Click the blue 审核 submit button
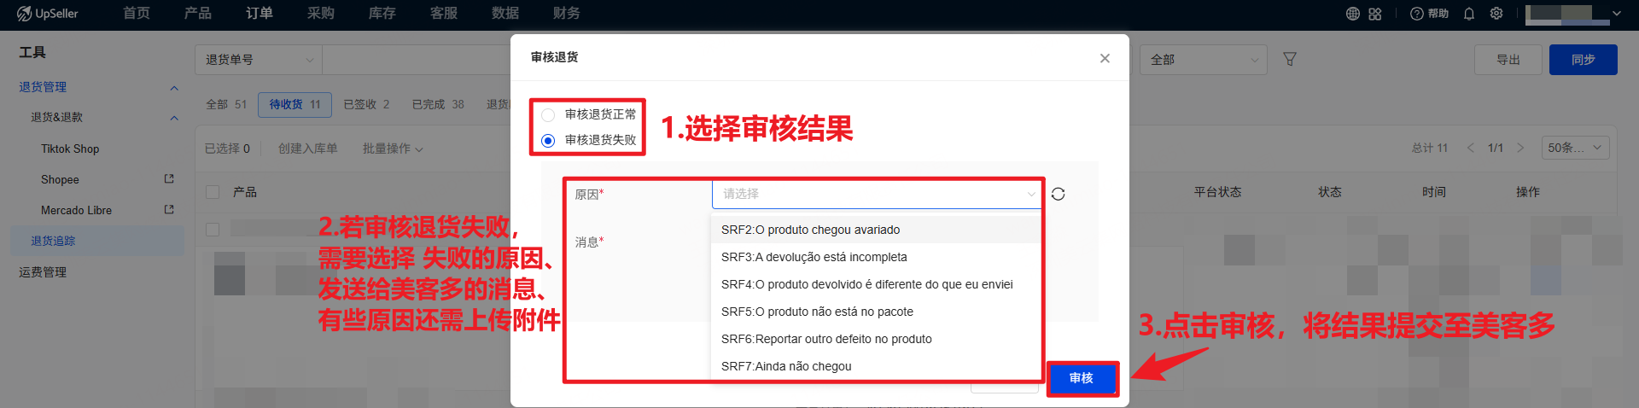The height and width of the screenshot is (408, 1639). [x=1082, y=378]
